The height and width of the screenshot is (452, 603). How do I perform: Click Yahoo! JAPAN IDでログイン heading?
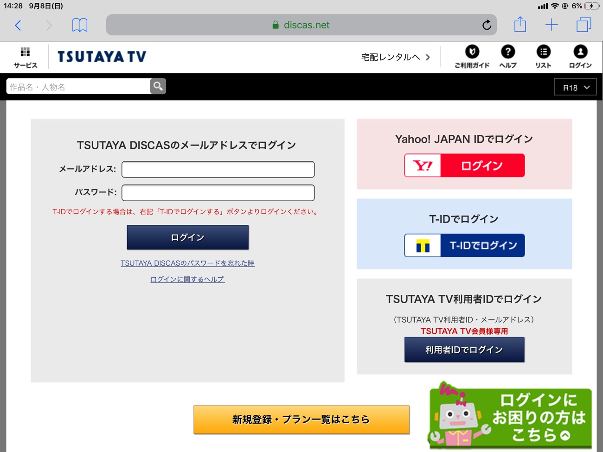pyautogui.click(x=464, y=139)
